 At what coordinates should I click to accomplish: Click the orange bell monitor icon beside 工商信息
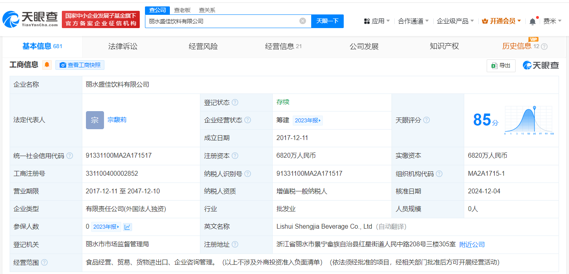click(x=47, y=65)
